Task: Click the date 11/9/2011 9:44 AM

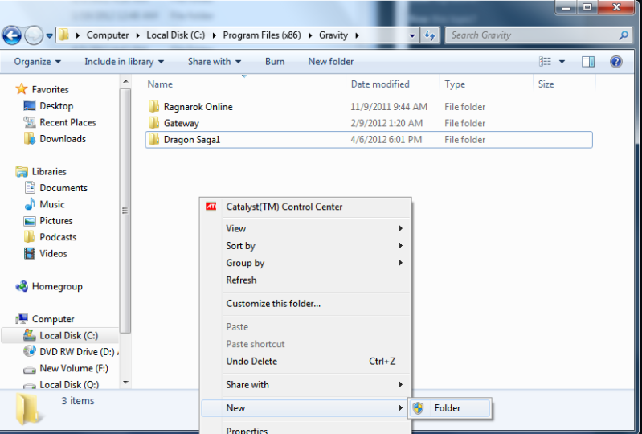Action: coord(389,107)
